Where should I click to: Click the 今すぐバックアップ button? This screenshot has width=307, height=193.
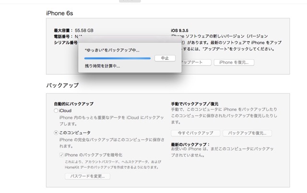click(195, 133)
